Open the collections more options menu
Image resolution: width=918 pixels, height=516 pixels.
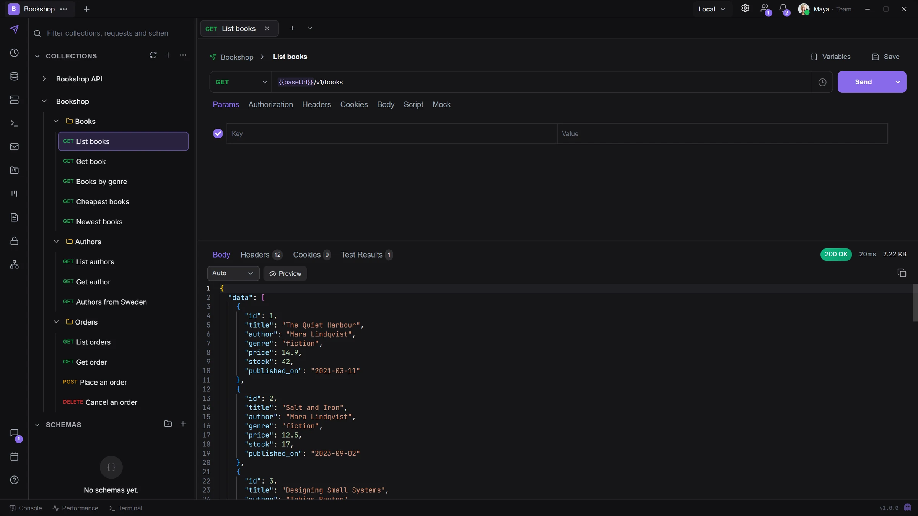pos(183,55)
